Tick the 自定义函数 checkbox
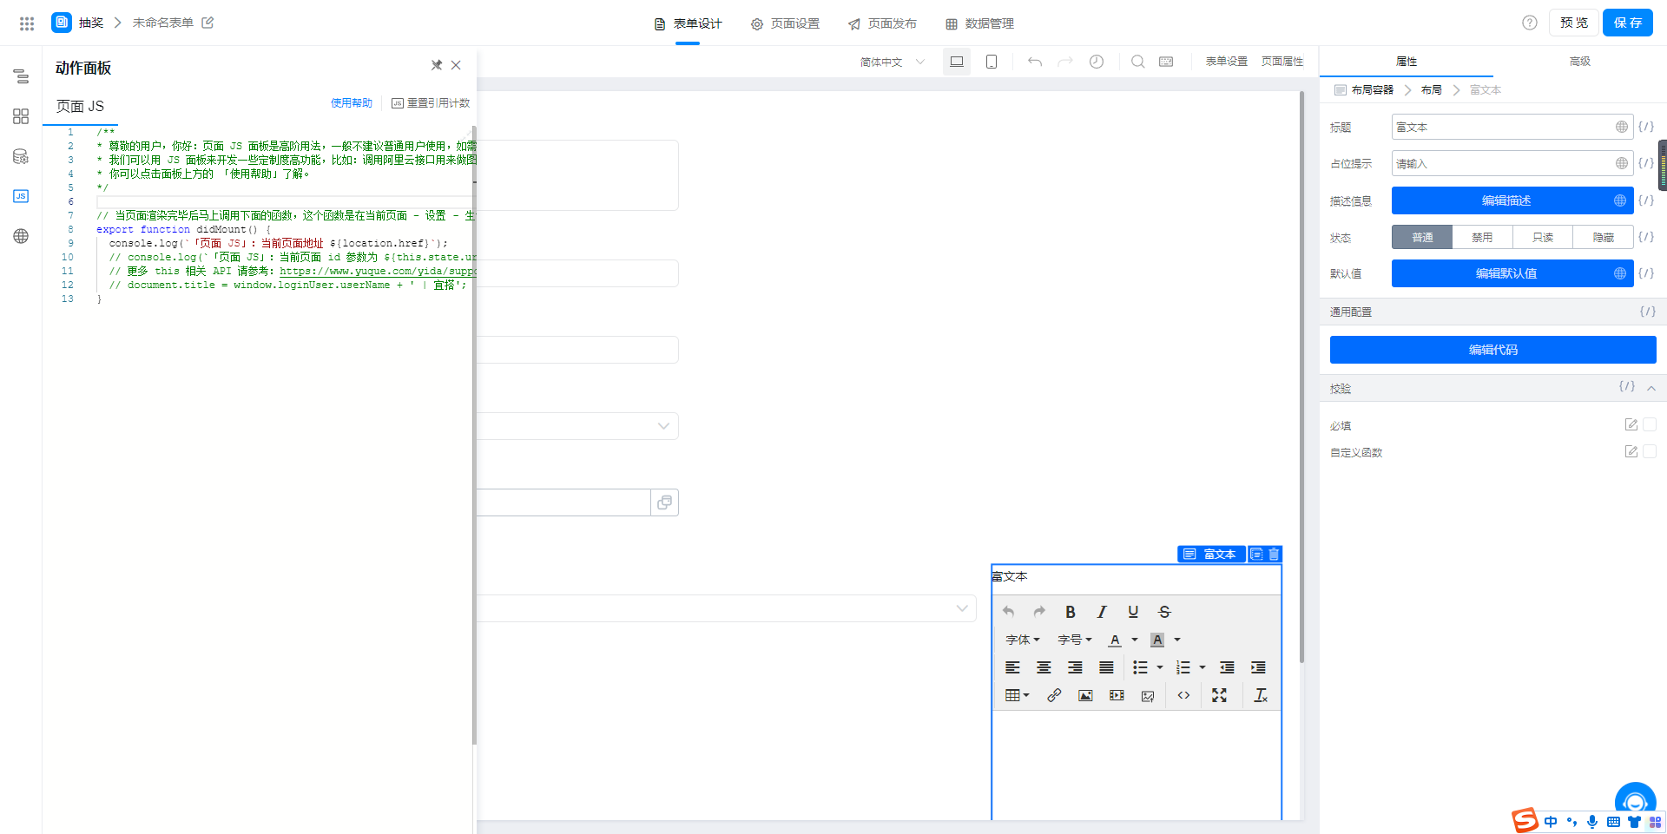This screenshot has height=834, width=1667. click(1650, 451)
